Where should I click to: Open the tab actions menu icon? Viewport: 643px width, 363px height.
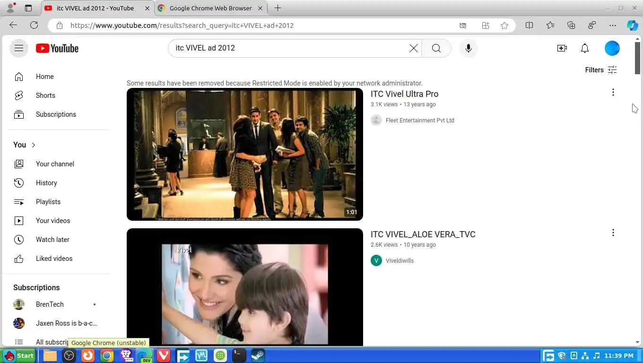[28, 8]
